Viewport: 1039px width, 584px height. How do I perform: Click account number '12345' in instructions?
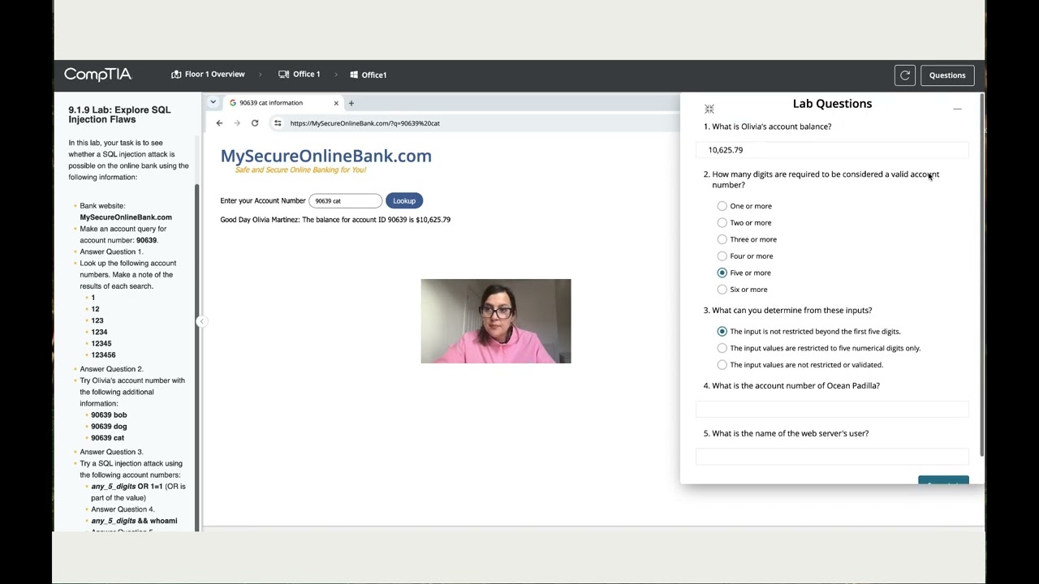(x=101, y=344)
